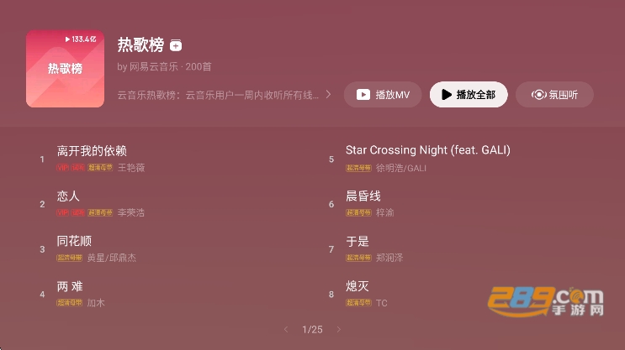Click VIP badge under 离开我的依赖

coord(62,168)
